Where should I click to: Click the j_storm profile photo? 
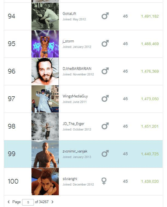[45, 44]
